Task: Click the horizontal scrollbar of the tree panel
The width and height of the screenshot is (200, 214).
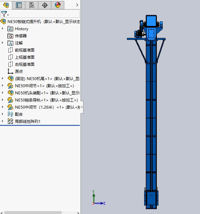Action: pos(33,213)
